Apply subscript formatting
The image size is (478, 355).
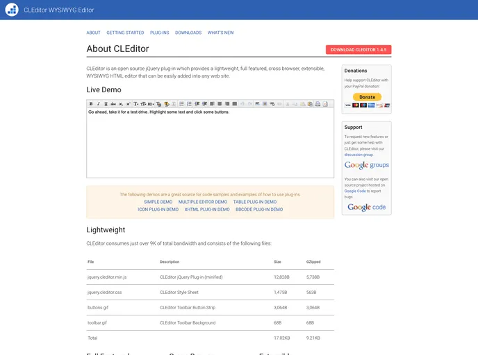[121, 104]
